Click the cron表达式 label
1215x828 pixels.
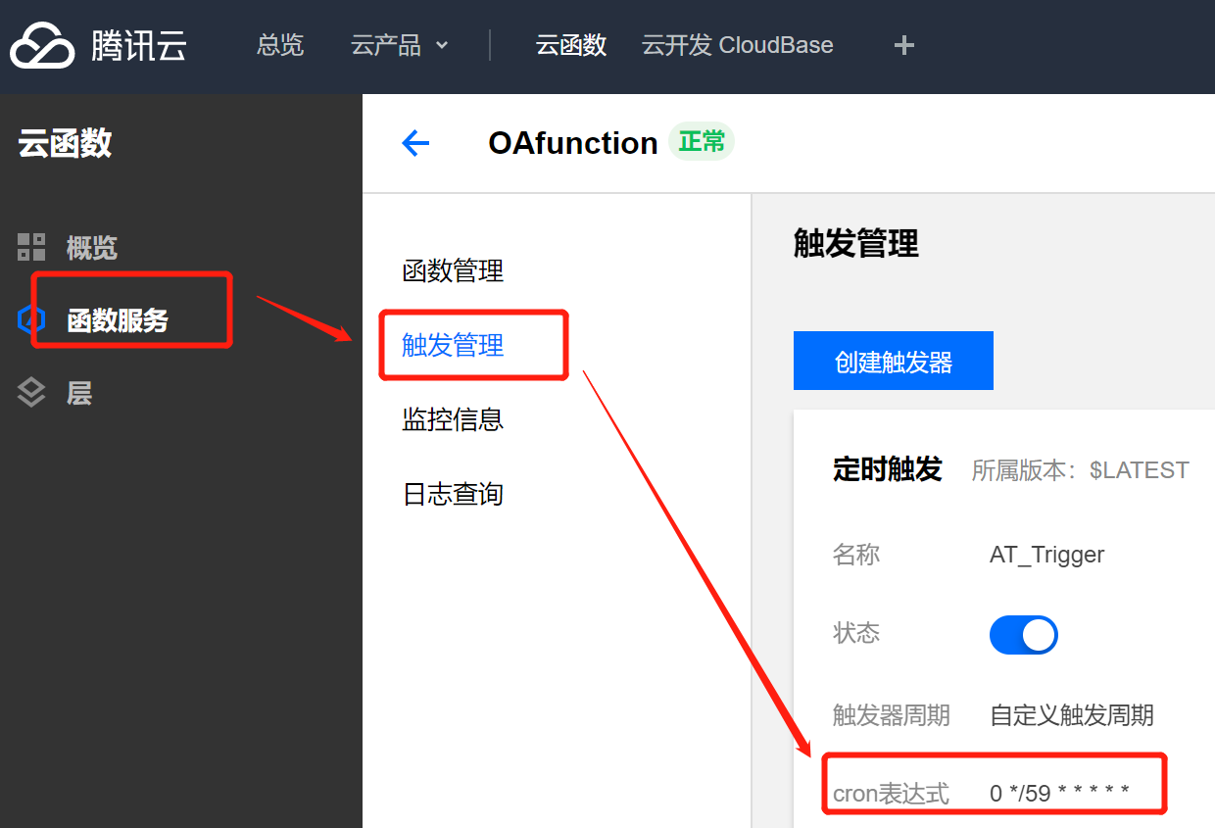891,794
